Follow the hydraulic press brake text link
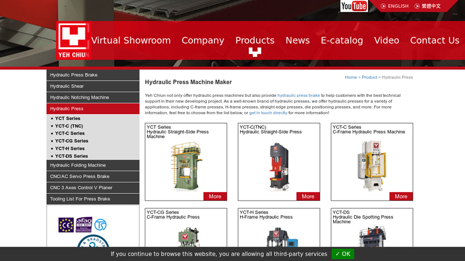Screen dimensions: 465x261 point(298,95)
